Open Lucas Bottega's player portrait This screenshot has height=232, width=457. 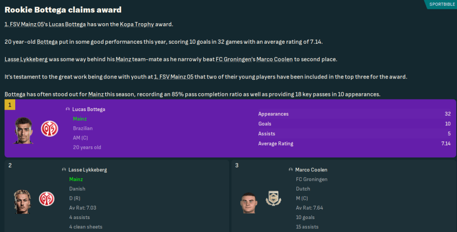[24, 130]
